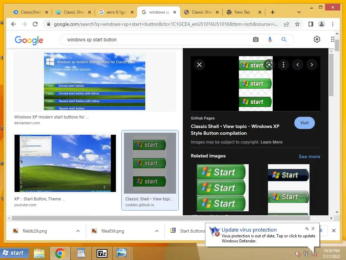This screenshot has width=346, height=260.
Task: Open a new tab with plus button
Action: coord(273,12)
